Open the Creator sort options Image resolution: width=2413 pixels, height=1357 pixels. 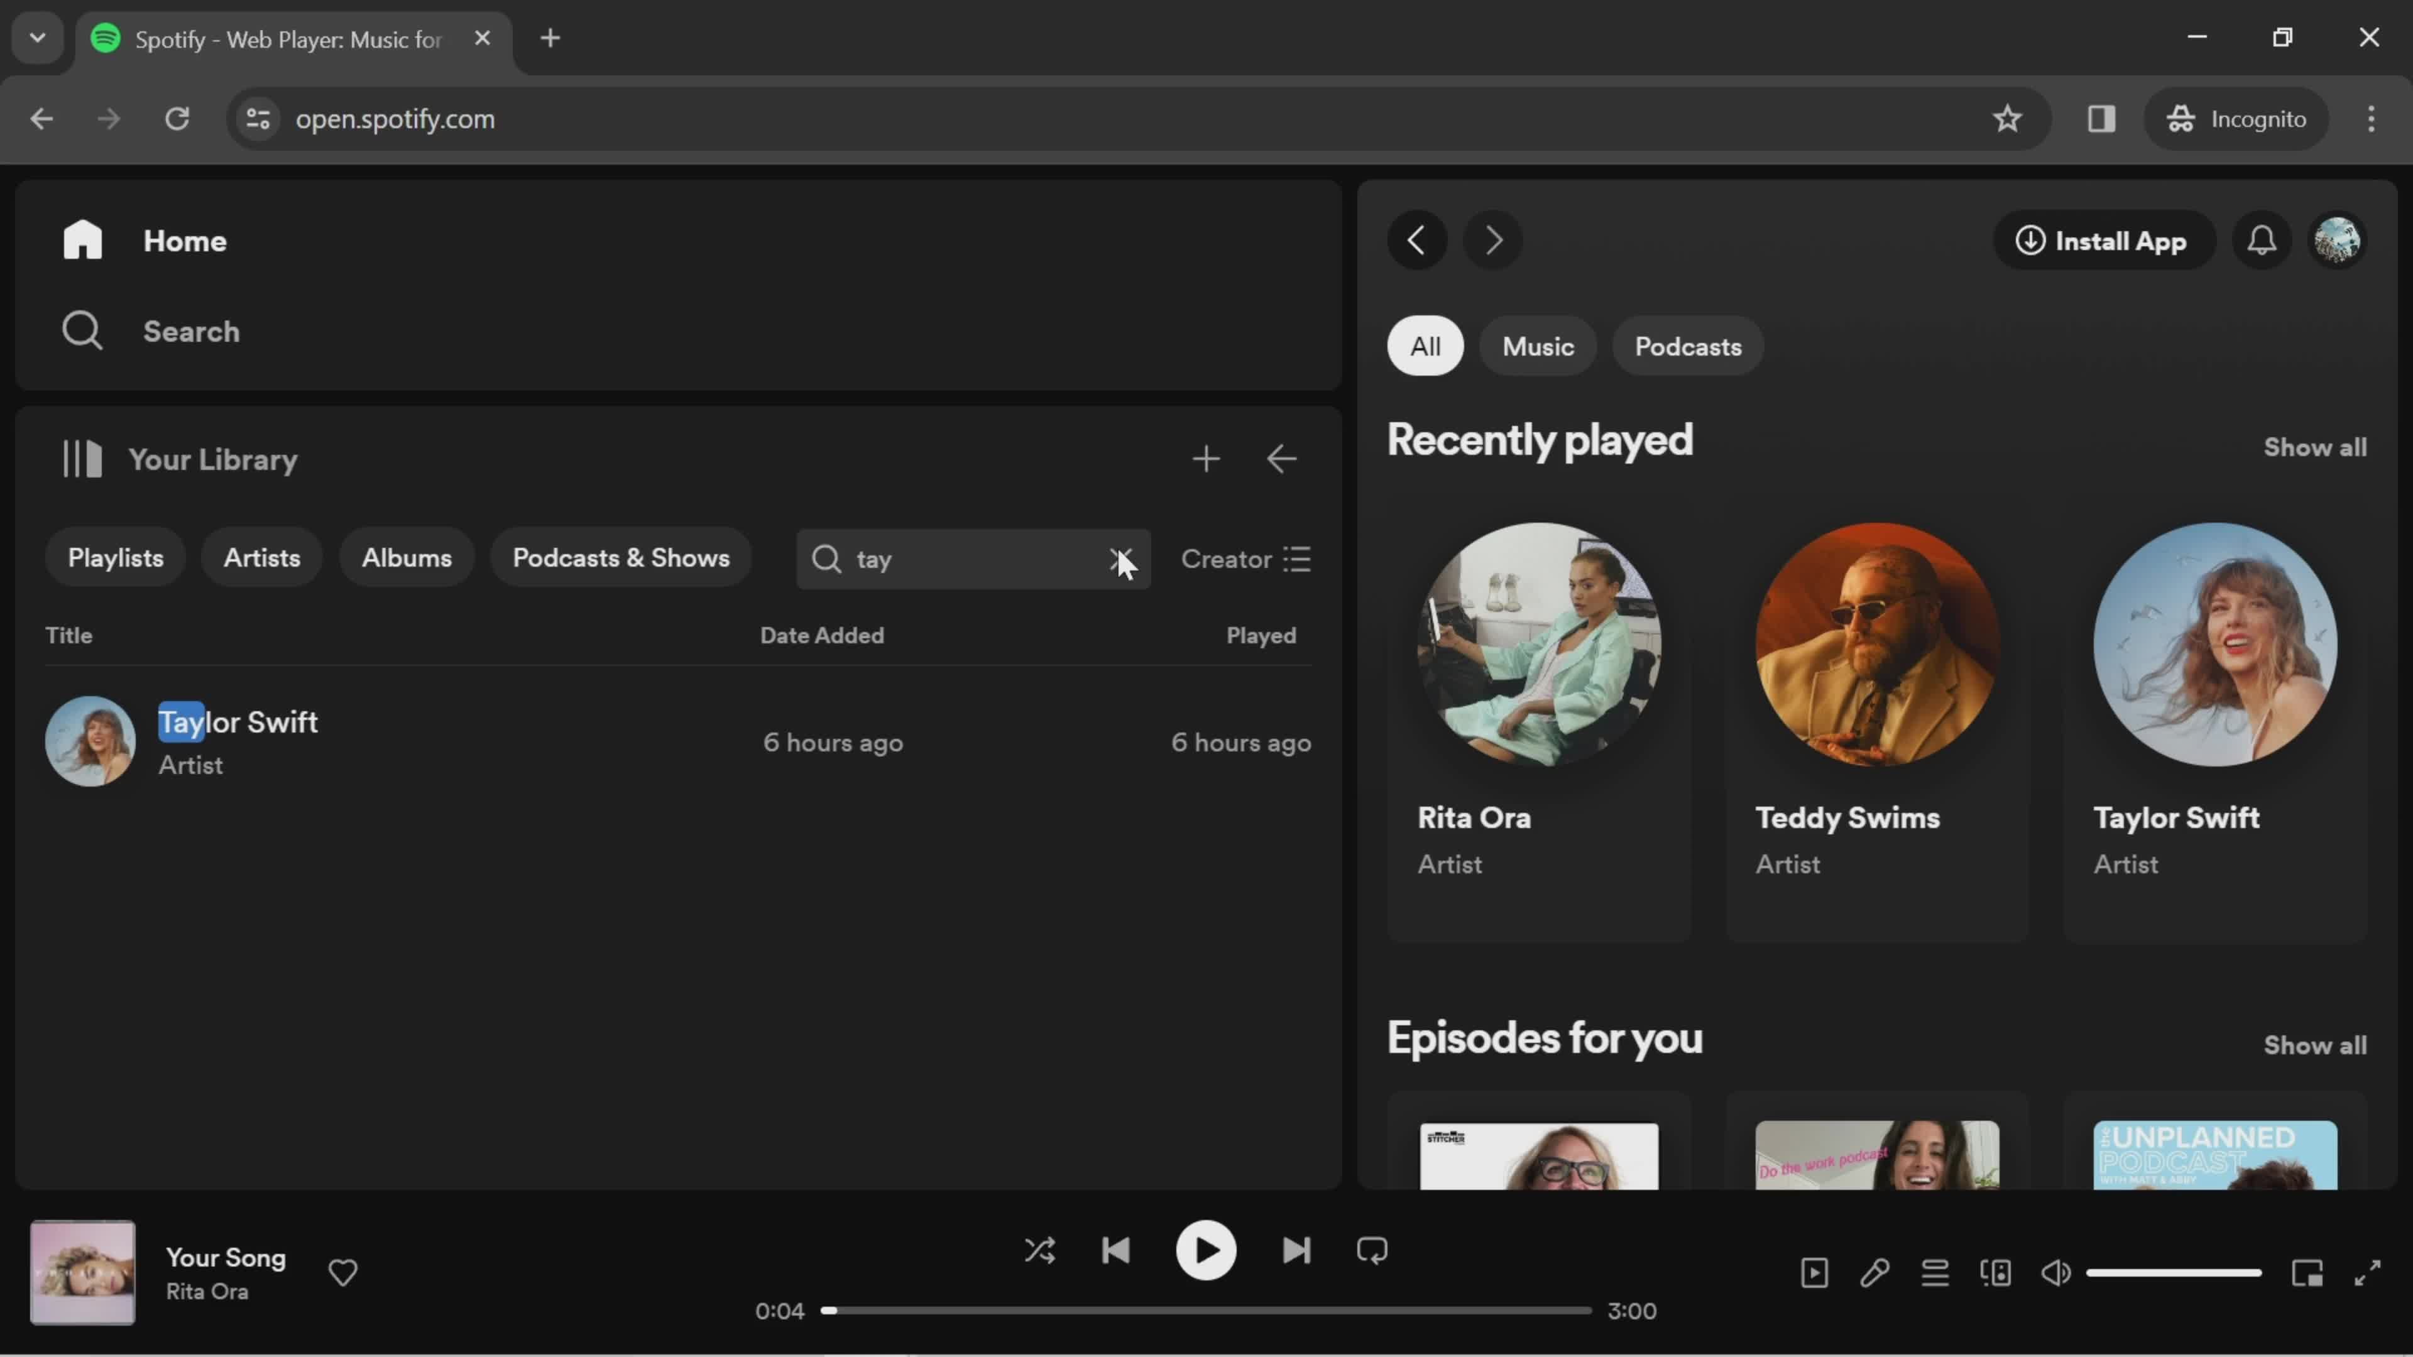coord(1246,559)
